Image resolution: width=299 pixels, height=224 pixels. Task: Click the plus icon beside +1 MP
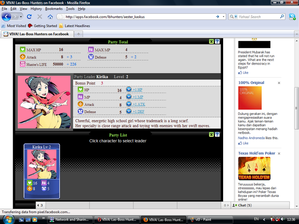[x=129, y=97]
